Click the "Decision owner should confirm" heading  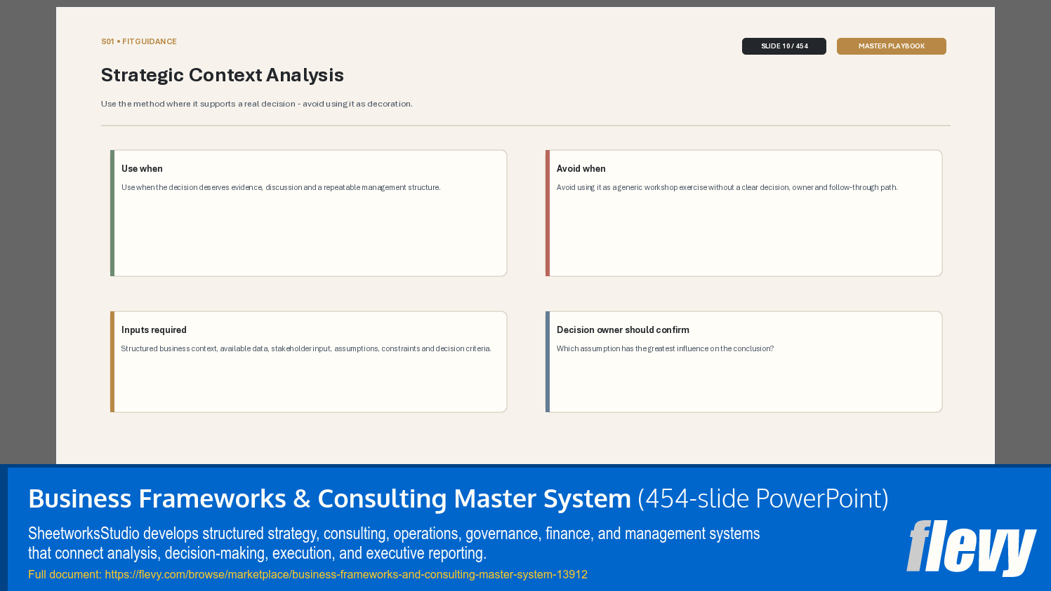[623, 330]
